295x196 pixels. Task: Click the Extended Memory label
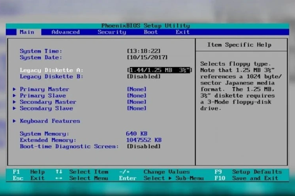pos(48,140)
